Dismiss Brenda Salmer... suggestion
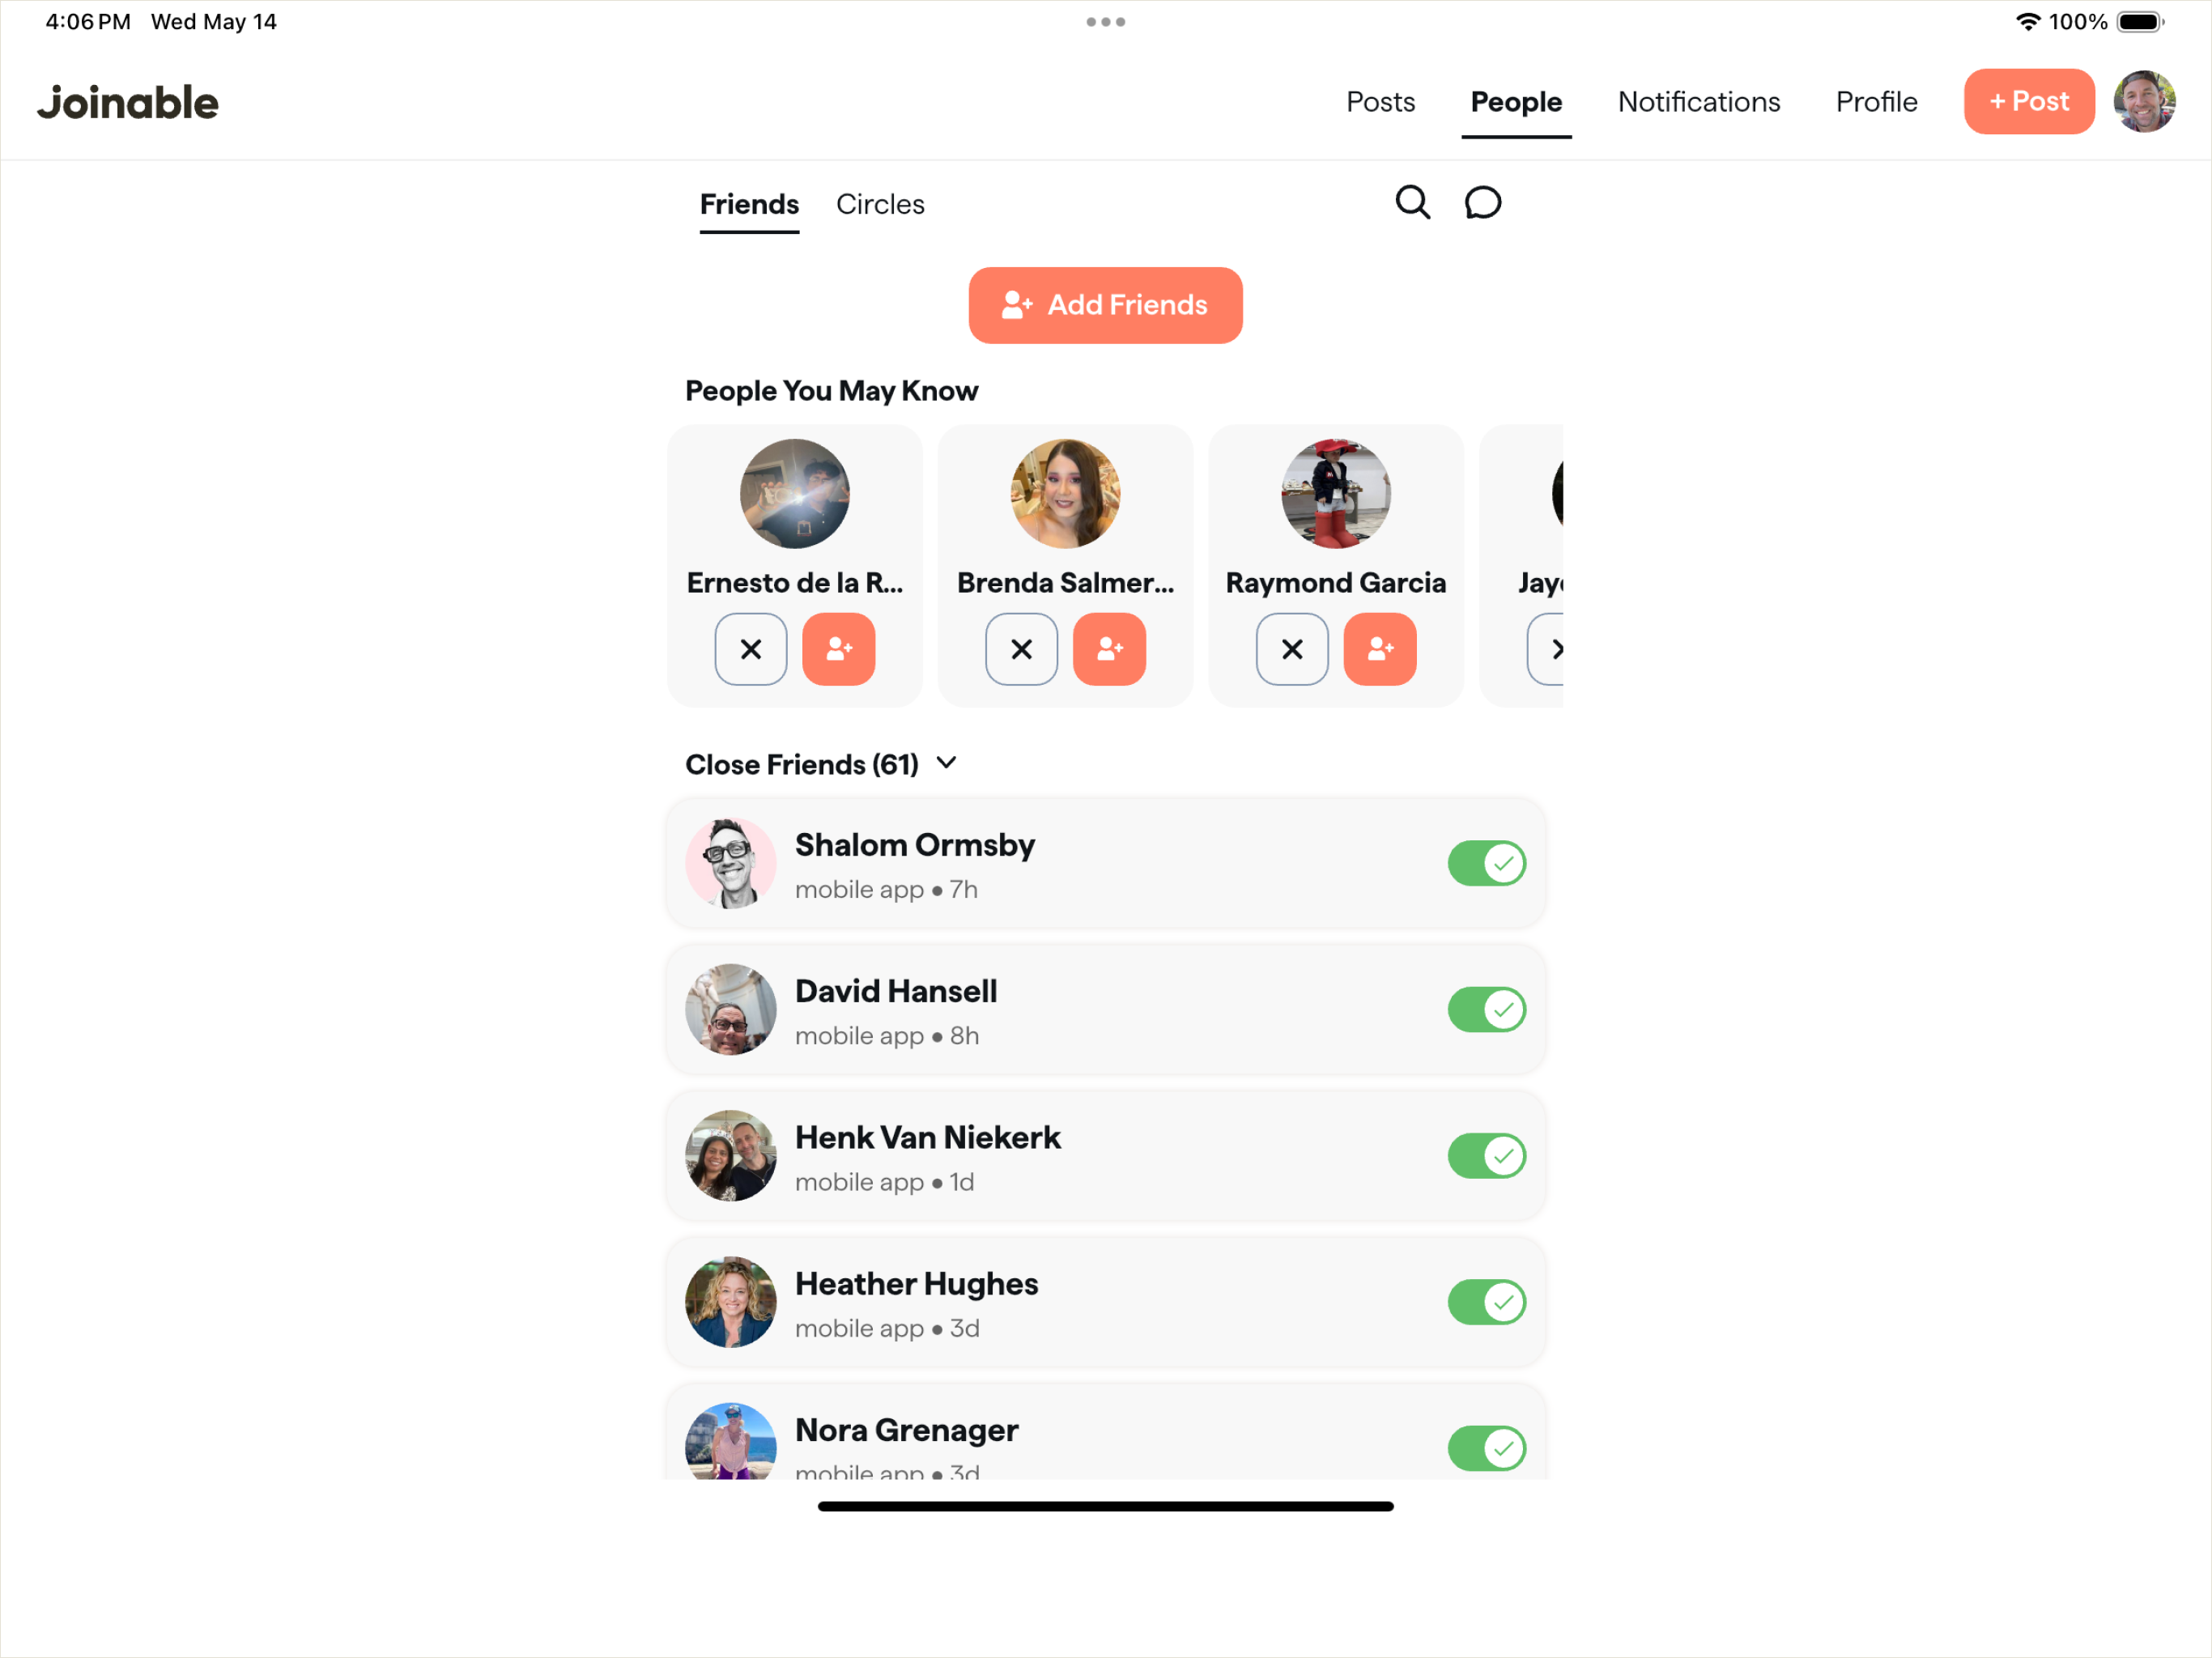2212x1658 pixels. click(x=1021, y=649)
